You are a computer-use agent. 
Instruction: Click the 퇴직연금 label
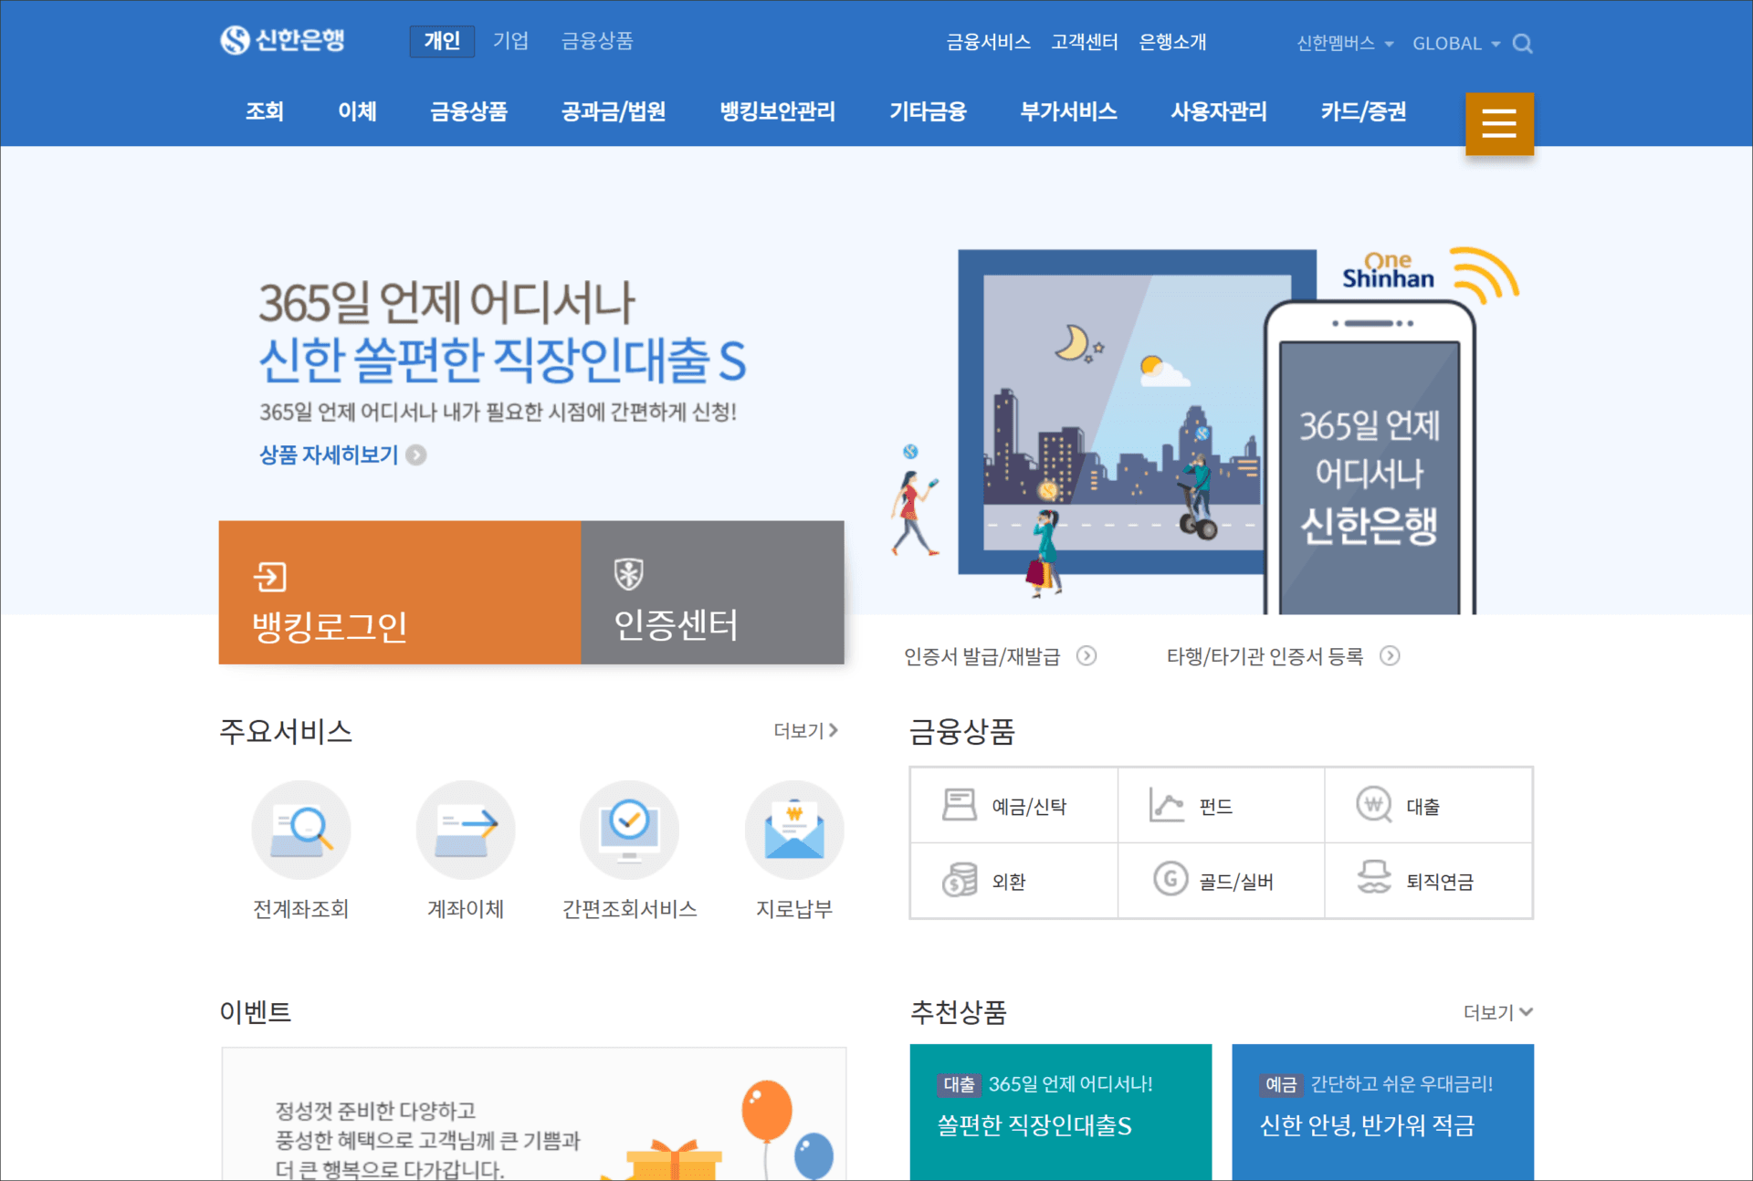point(1439,882)
